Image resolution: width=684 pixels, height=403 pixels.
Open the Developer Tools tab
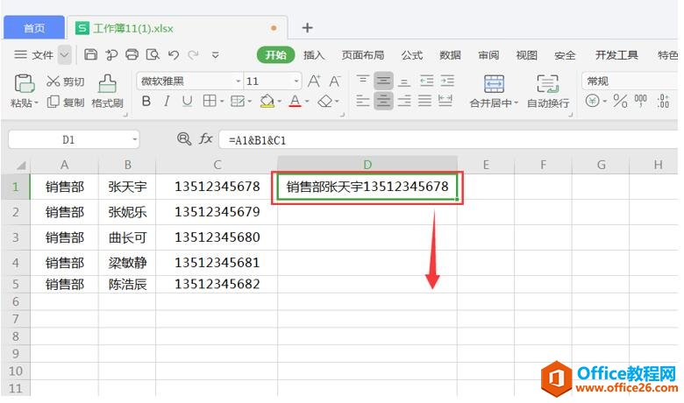(616, 55)
